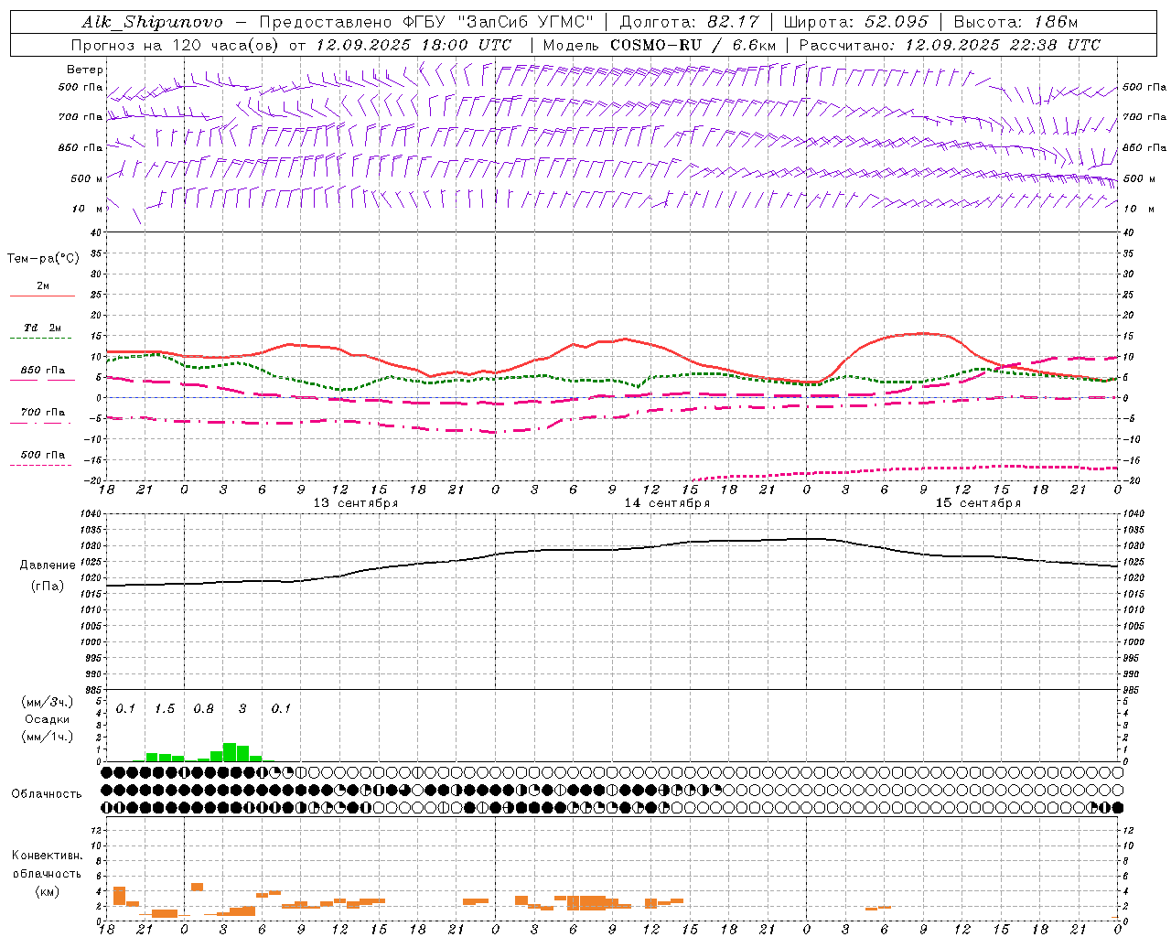Click the Конвективн. panel label
This screenshot has height=937, width=1171.
point(47,856)
